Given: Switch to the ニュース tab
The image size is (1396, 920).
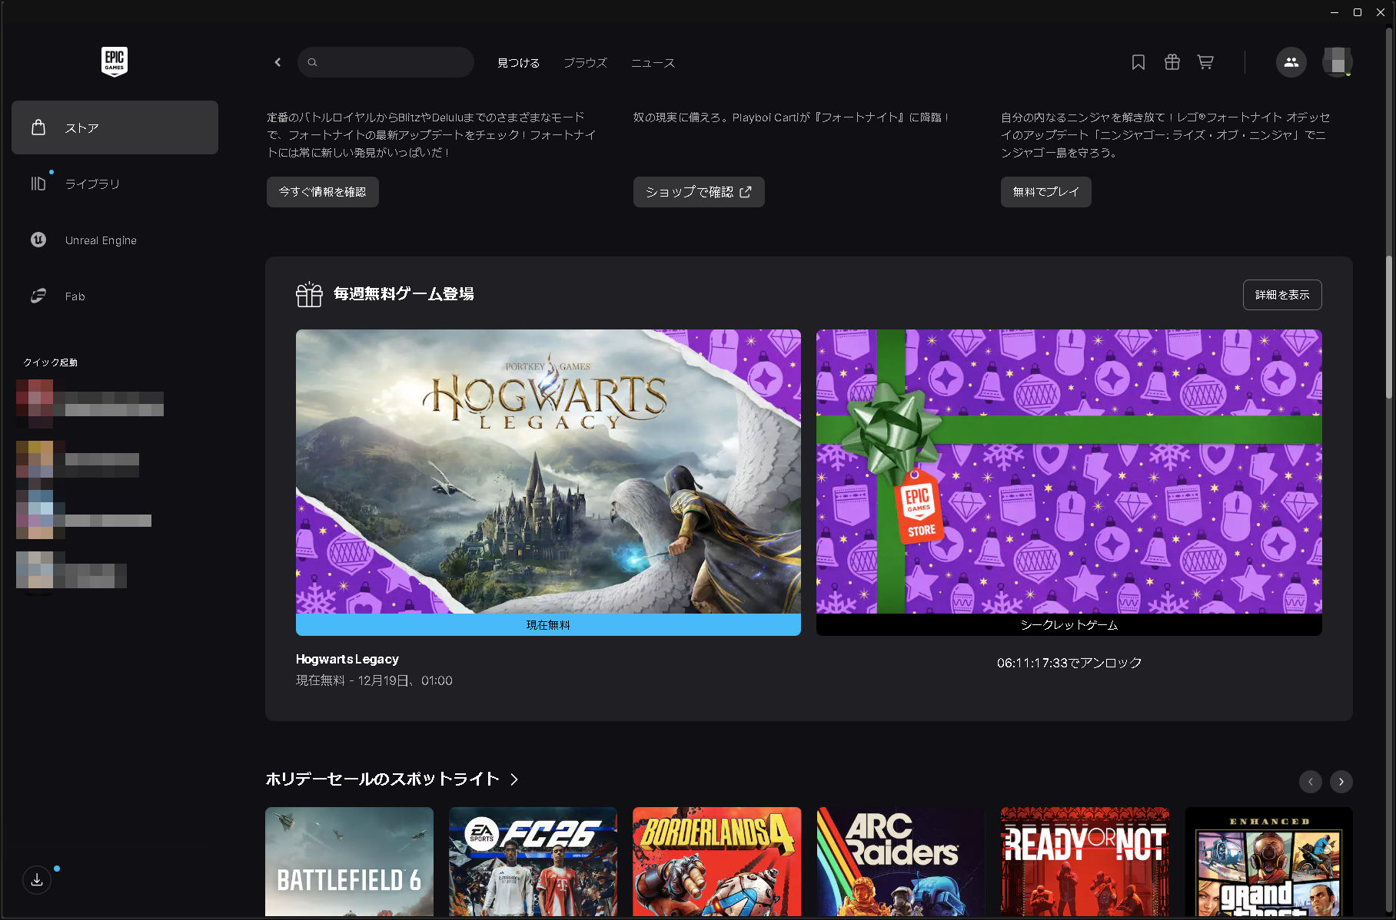Looking at the screenshot, I should [652, 62].
